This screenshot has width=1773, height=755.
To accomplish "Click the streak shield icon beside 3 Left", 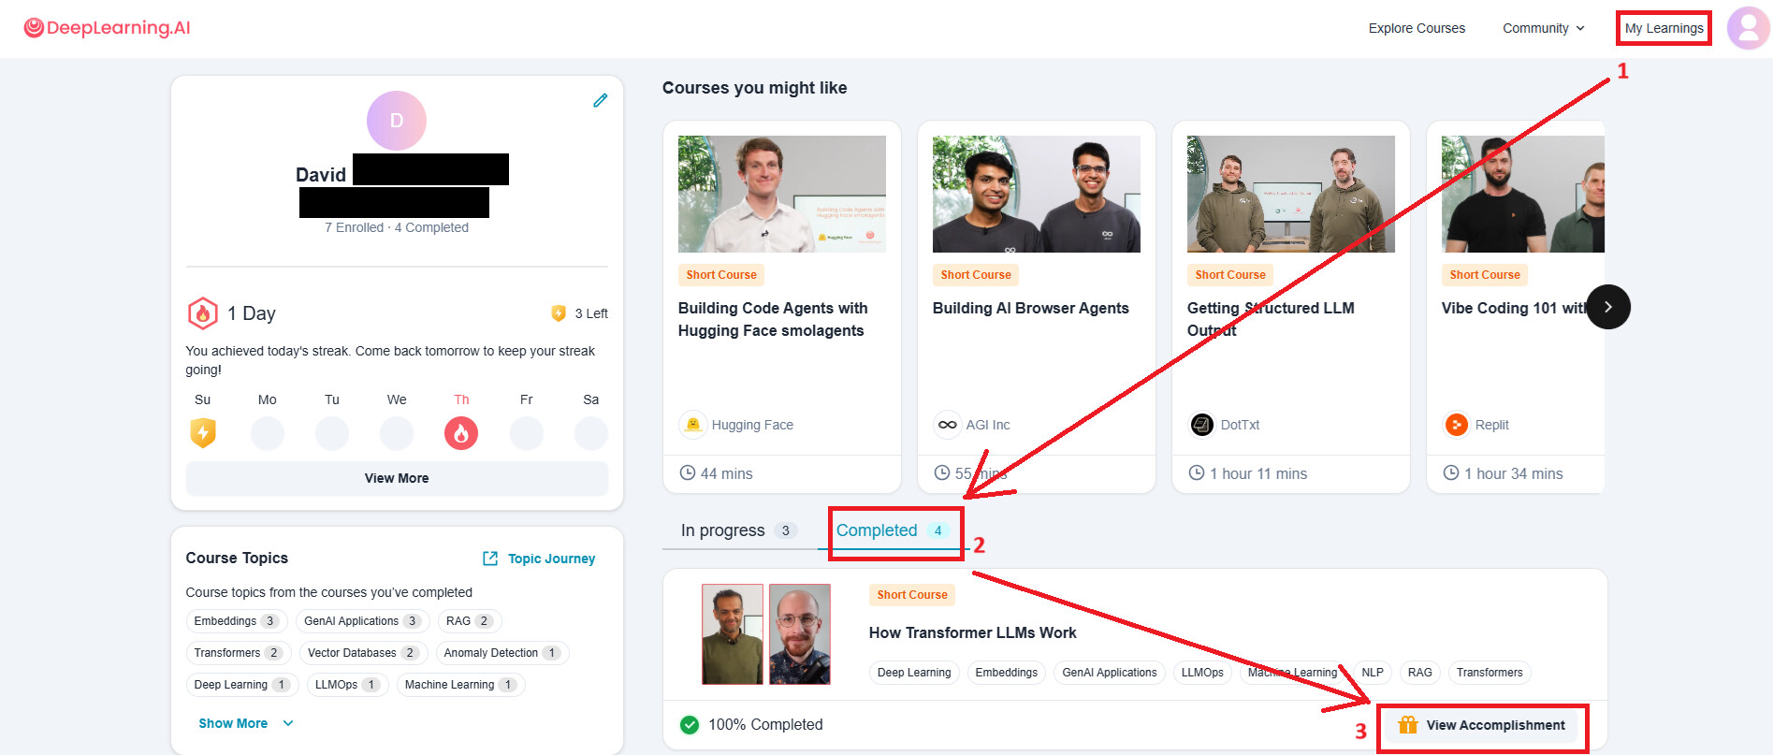I will pyautogui.click(x=559, y=313).
